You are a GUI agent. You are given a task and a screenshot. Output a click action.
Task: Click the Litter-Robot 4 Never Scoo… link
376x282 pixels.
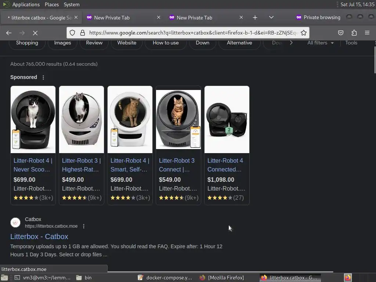coord(33,165)
